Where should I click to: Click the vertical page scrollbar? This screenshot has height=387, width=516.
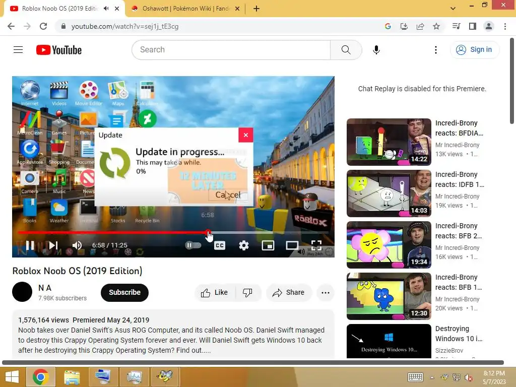tap(512, 81)
